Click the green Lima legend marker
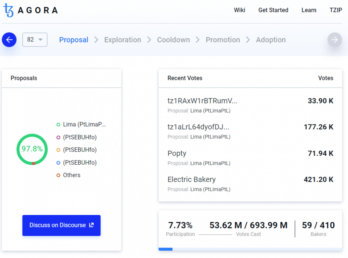 pos(58,125)
